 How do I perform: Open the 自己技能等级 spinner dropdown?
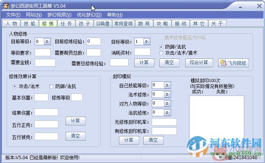167,85
